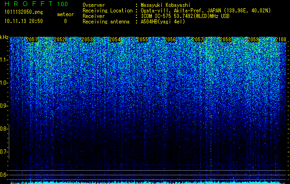Click the 0.9 kHz axis label

(x=4, y=106)
